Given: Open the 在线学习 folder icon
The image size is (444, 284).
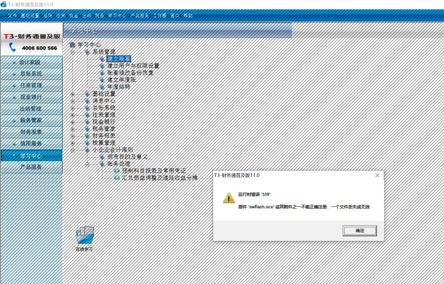Looking at the screenshot, I should (x=85, y=235).
